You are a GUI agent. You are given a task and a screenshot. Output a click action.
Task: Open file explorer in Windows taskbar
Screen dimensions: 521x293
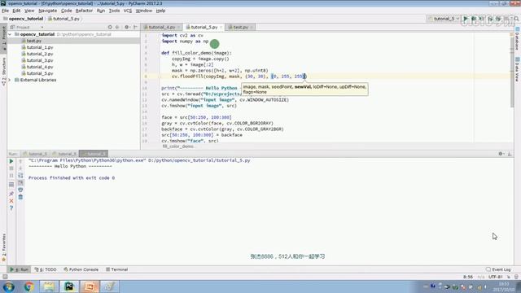tap(49, 286)
